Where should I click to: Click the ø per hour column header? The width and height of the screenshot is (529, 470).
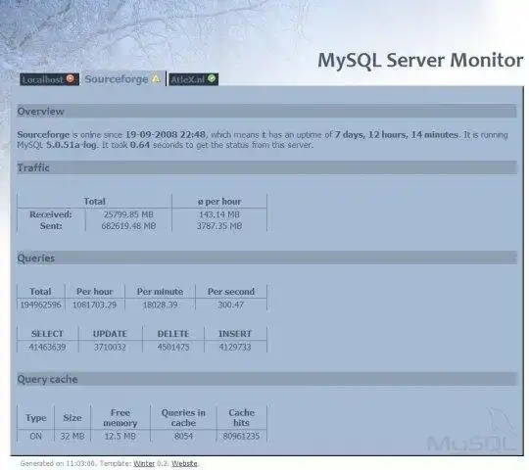219,202
